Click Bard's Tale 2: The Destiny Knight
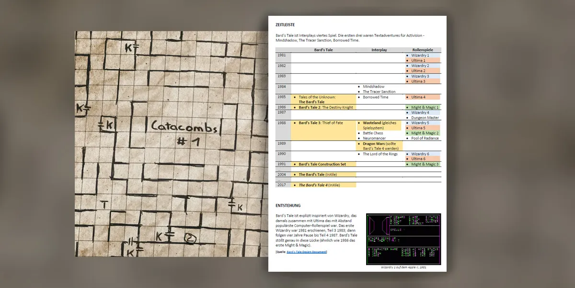This screenshot has height=288, width=575. 326,108
